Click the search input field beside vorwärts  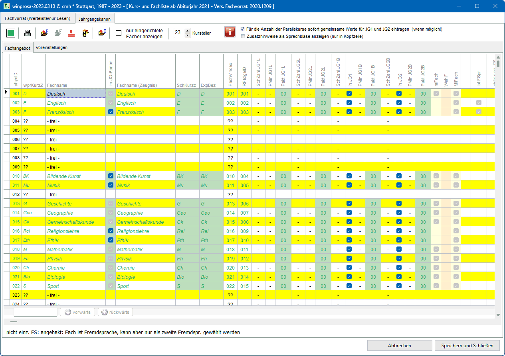[35, 312]
